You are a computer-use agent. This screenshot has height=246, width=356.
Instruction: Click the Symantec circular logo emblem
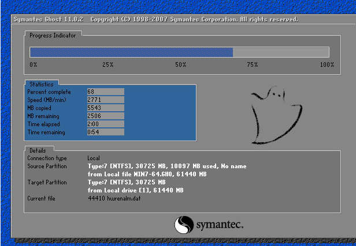click(x=183, y=224)
